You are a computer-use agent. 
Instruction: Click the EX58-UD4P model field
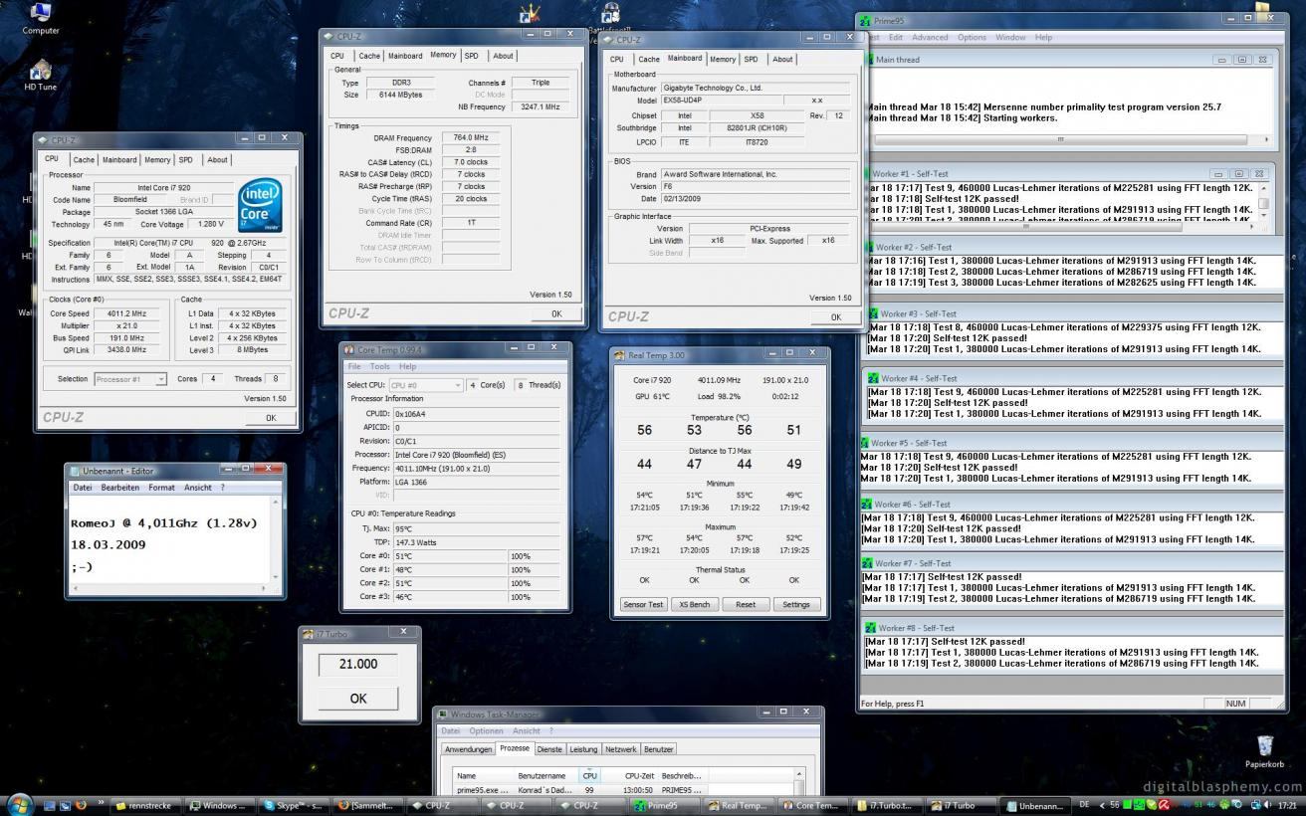[x=723, y=101]
